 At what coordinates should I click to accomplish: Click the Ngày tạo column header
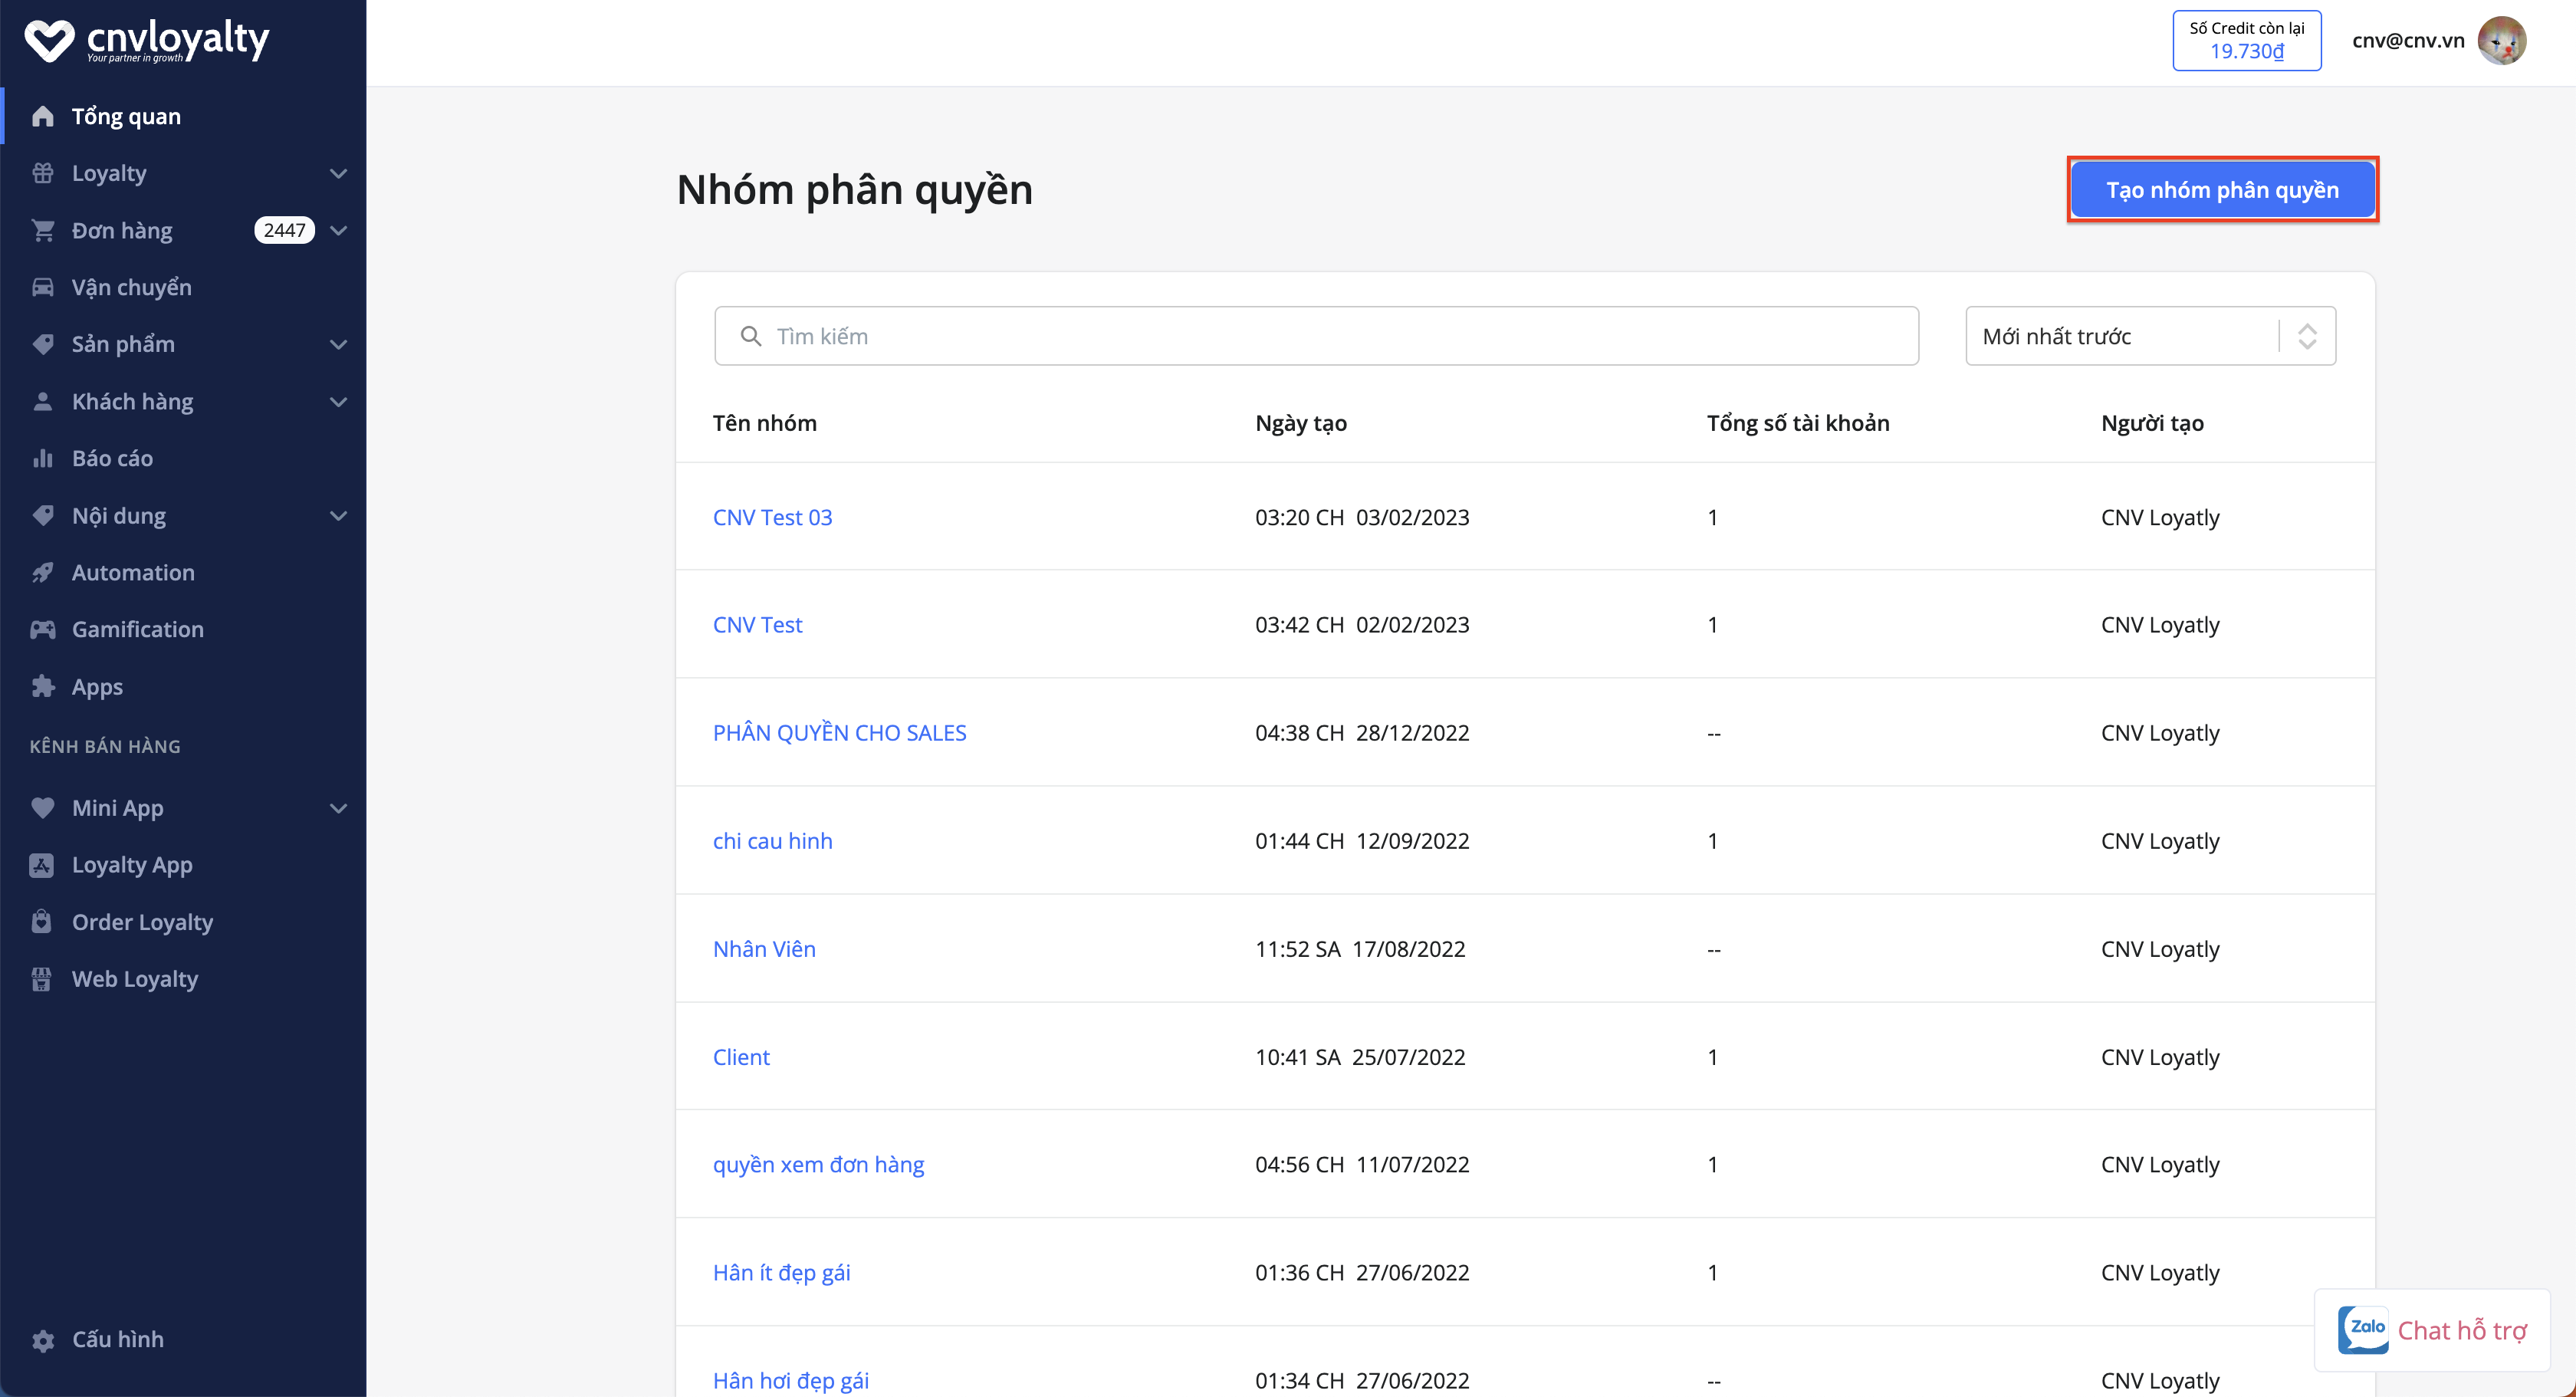coord(1300,423)
